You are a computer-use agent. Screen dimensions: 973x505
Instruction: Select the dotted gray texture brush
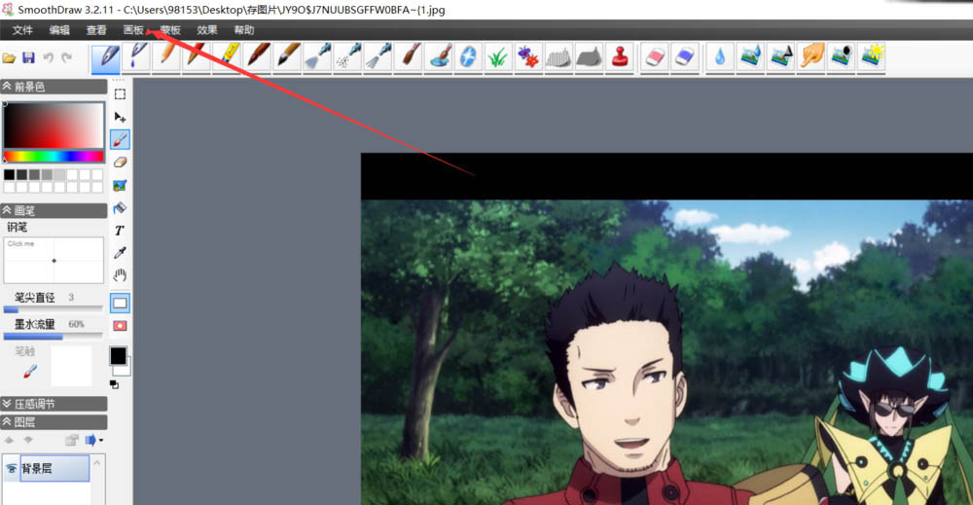coord(559,57)
